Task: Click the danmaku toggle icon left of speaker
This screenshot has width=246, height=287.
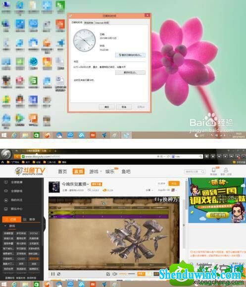Action: 108,274
